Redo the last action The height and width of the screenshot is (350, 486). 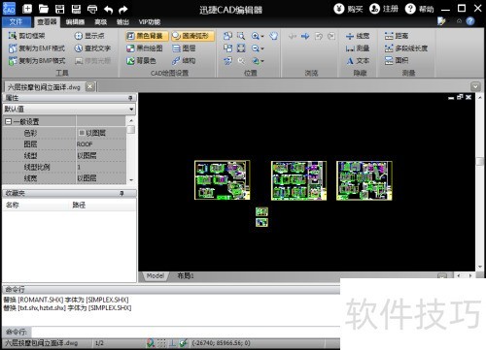click(123, 10)
